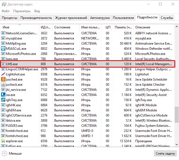Image resolution: width=179 pixels, height=160 pixels.
Task: Switch to the Службы tab
Action: (x=167, y=18)
